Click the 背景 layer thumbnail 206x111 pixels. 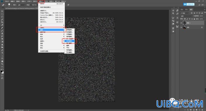point(184,27)
